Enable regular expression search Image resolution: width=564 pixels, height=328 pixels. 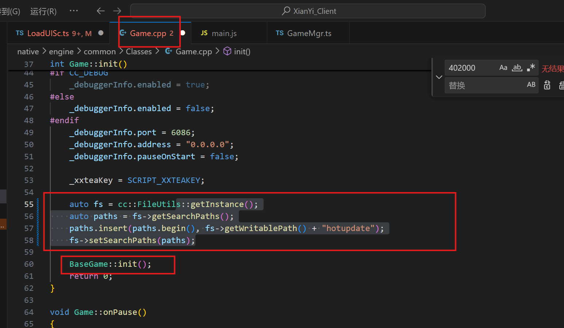point(531,68)
